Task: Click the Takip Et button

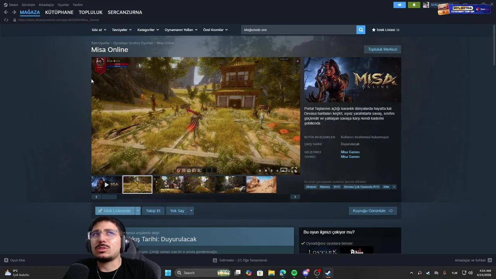Action: coord(153,211)
